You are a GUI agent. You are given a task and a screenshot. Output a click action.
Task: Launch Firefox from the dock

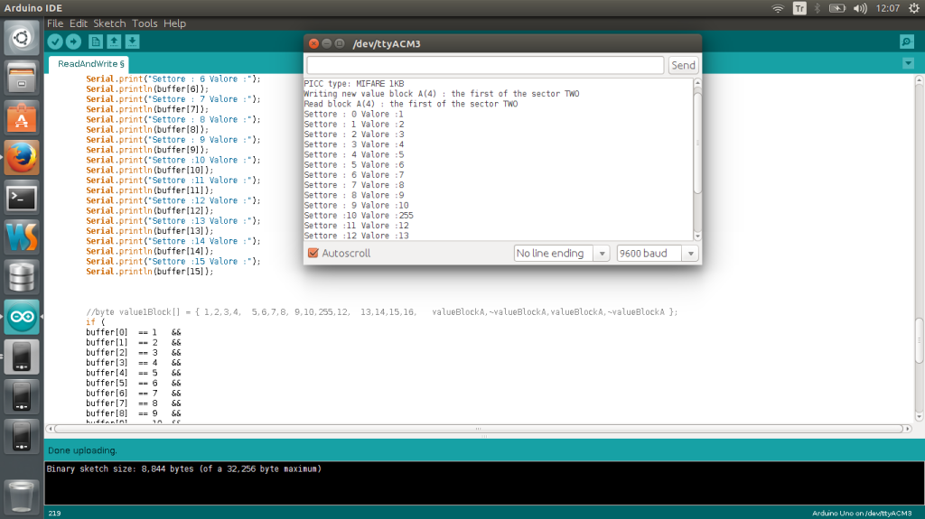[22, 157]
